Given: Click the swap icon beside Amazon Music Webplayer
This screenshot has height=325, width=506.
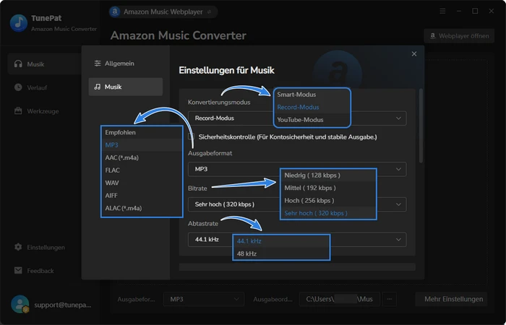Looking at the screenshot, I should 209,12.
